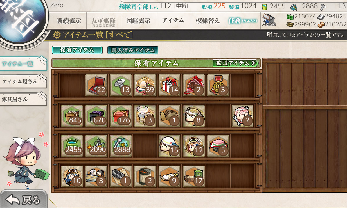Open the 戦績表示 menu tab

(x=68, y=21)
